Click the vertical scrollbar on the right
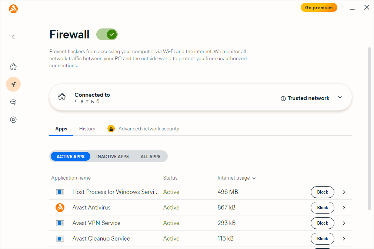Image resolution: width=374 pixels, height=249 pixels. (369, 129)
